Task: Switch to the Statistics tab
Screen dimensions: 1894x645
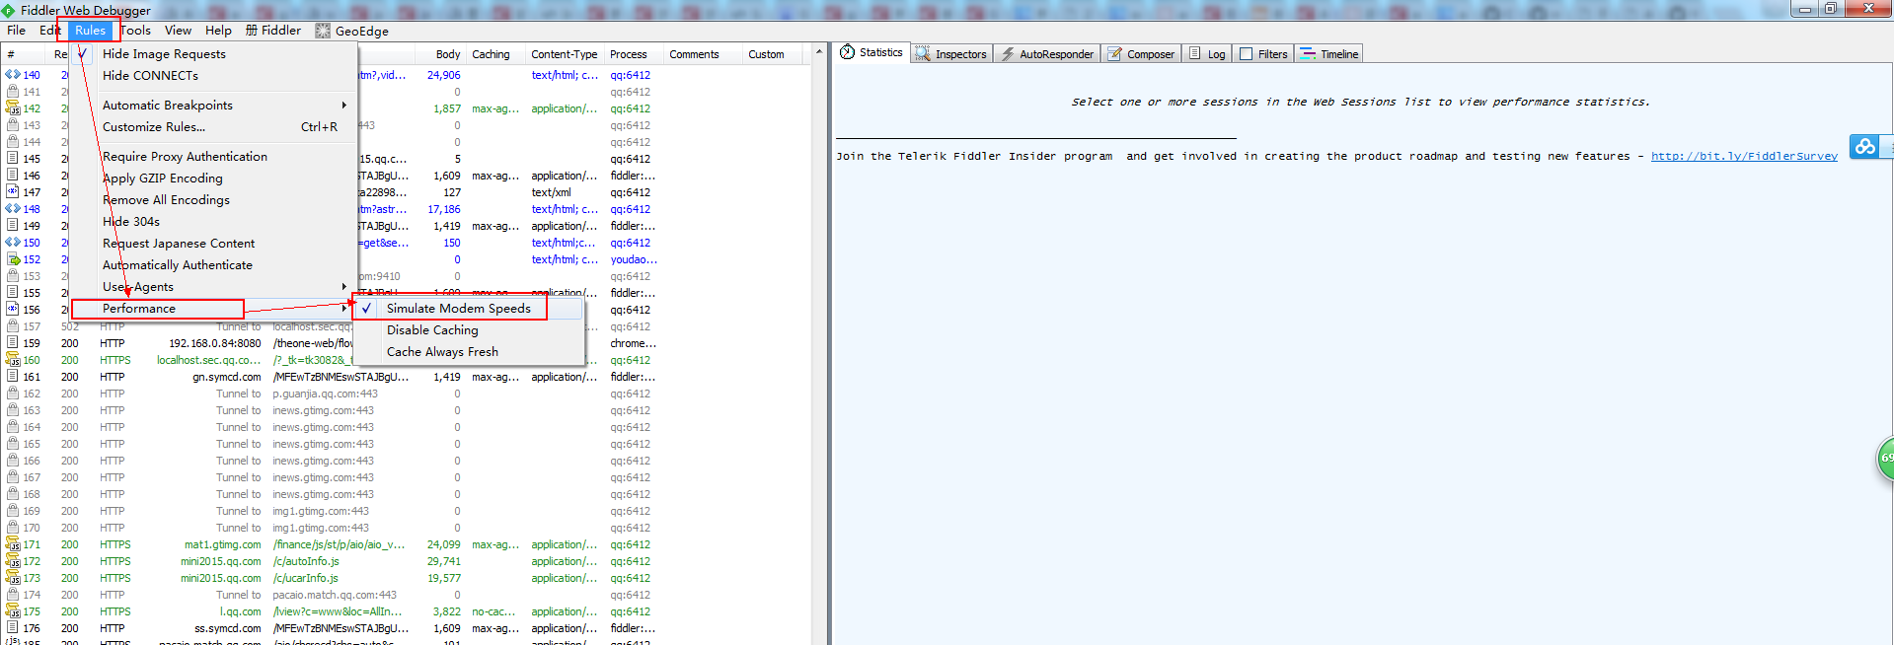Action: [x=871, y=53]
